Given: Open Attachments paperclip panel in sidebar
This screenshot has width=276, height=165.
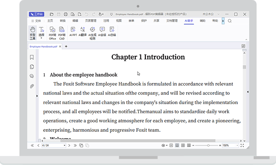Looking at the screenshot, I should coord(32,86).
